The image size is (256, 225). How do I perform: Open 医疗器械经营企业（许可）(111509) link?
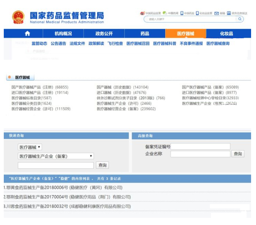click(x=41, y=109)
